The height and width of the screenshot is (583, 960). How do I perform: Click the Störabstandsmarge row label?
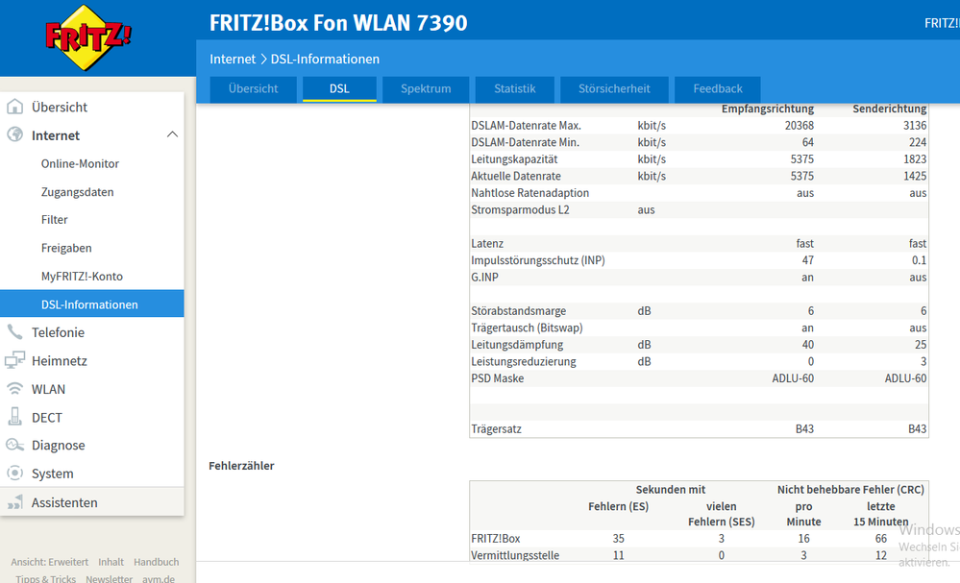[x=519, y=311]
